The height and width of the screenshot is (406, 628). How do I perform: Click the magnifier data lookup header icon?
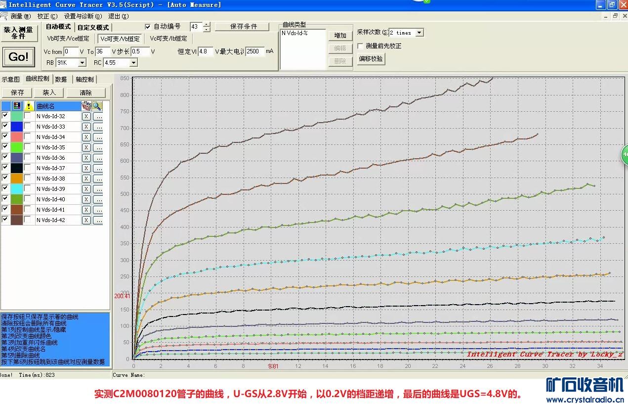pos(97,106)
